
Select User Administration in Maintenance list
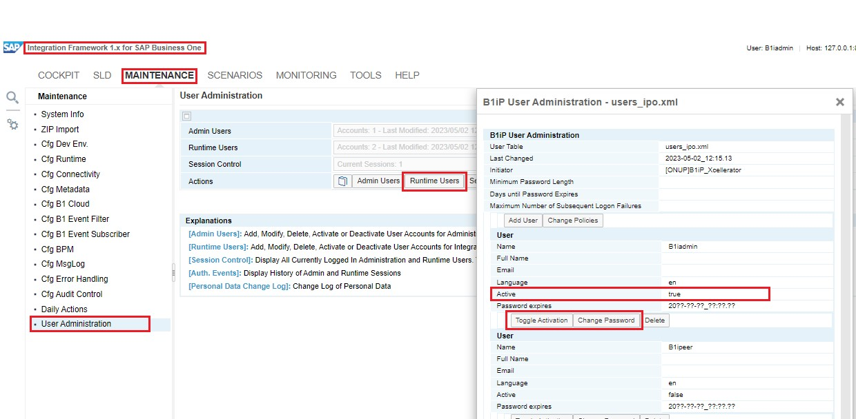pyautogui.click(x=76, y=324)
